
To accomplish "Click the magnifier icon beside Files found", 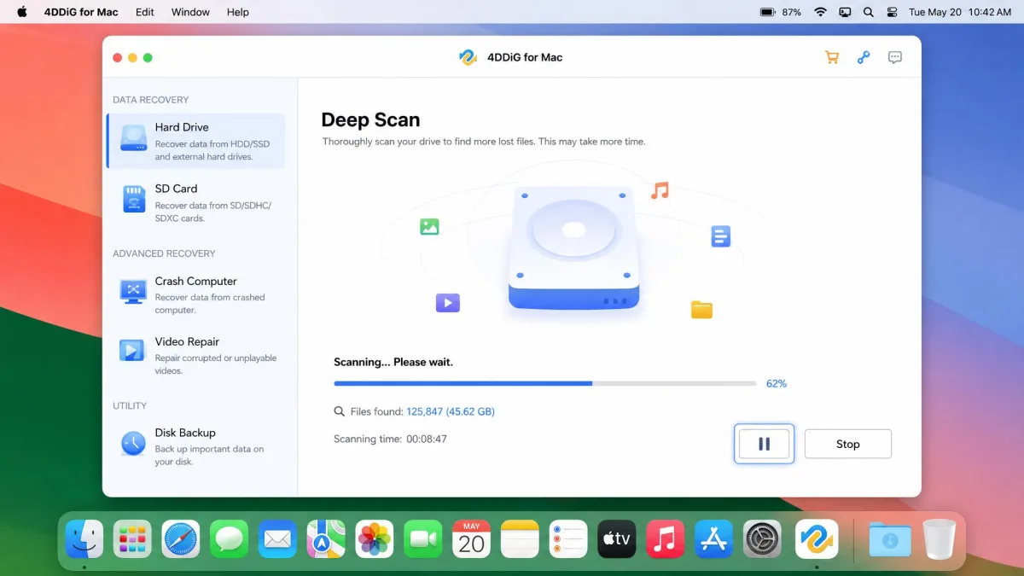I will (339, 411).
